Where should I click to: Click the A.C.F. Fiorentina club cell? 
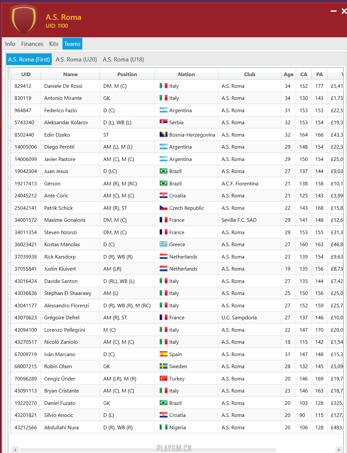(250, 184)
